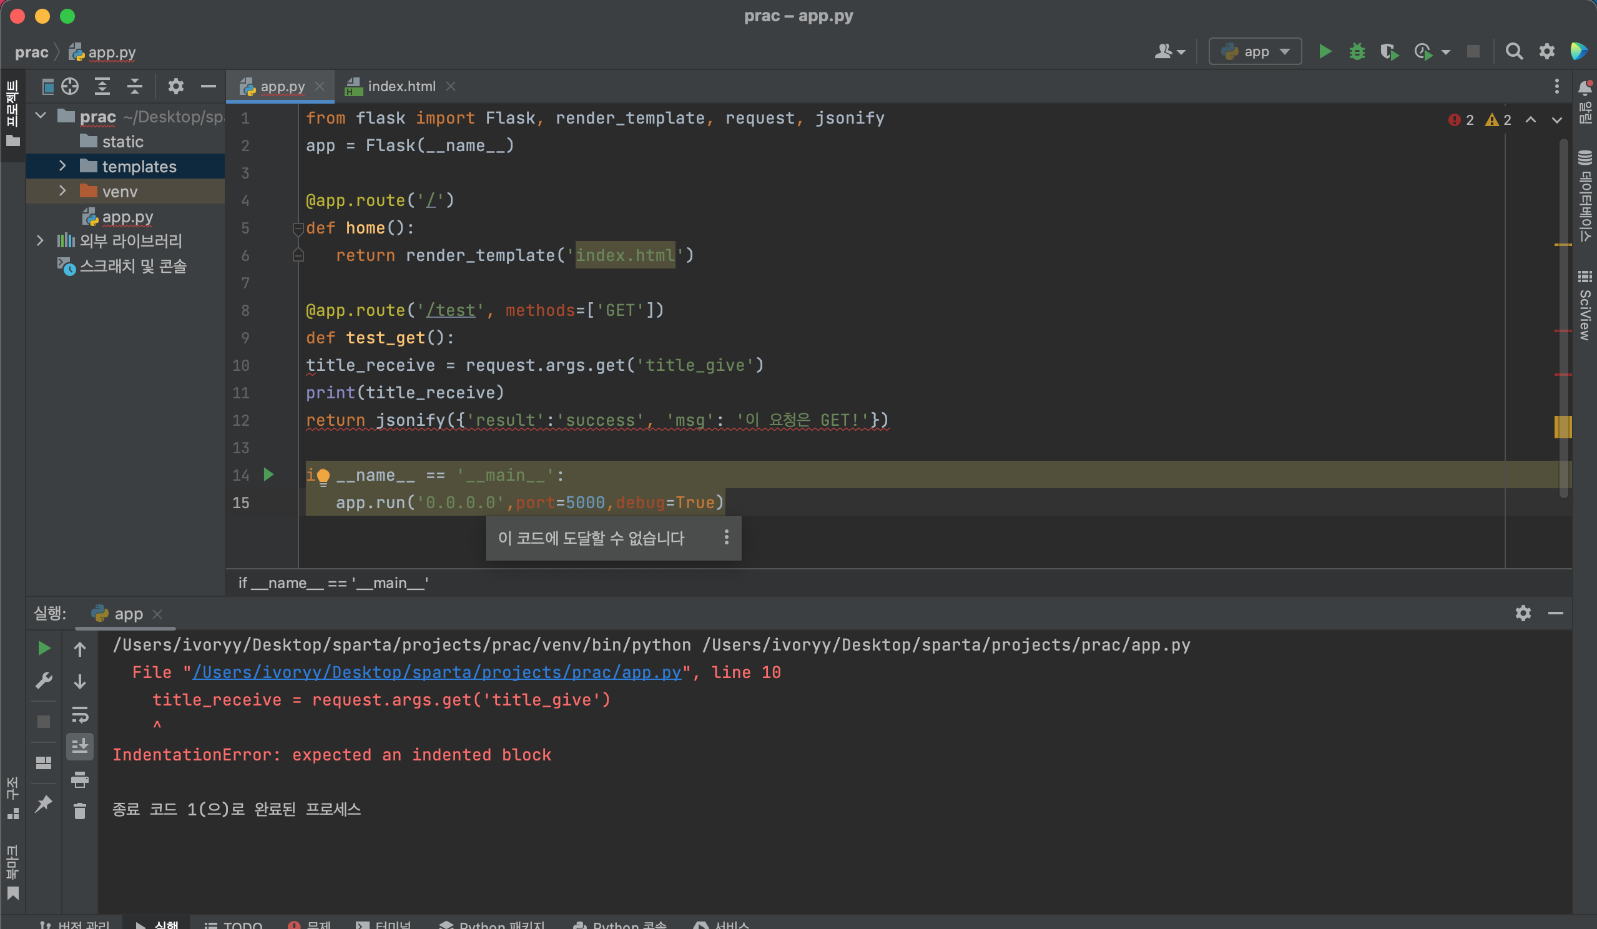
Task: Click the errors count indicator showing 2
Action: click(x=1461, y=120)
